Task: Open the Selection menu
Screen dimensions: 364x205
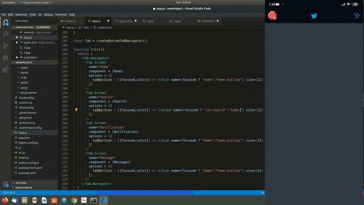Action: (21, 14)
